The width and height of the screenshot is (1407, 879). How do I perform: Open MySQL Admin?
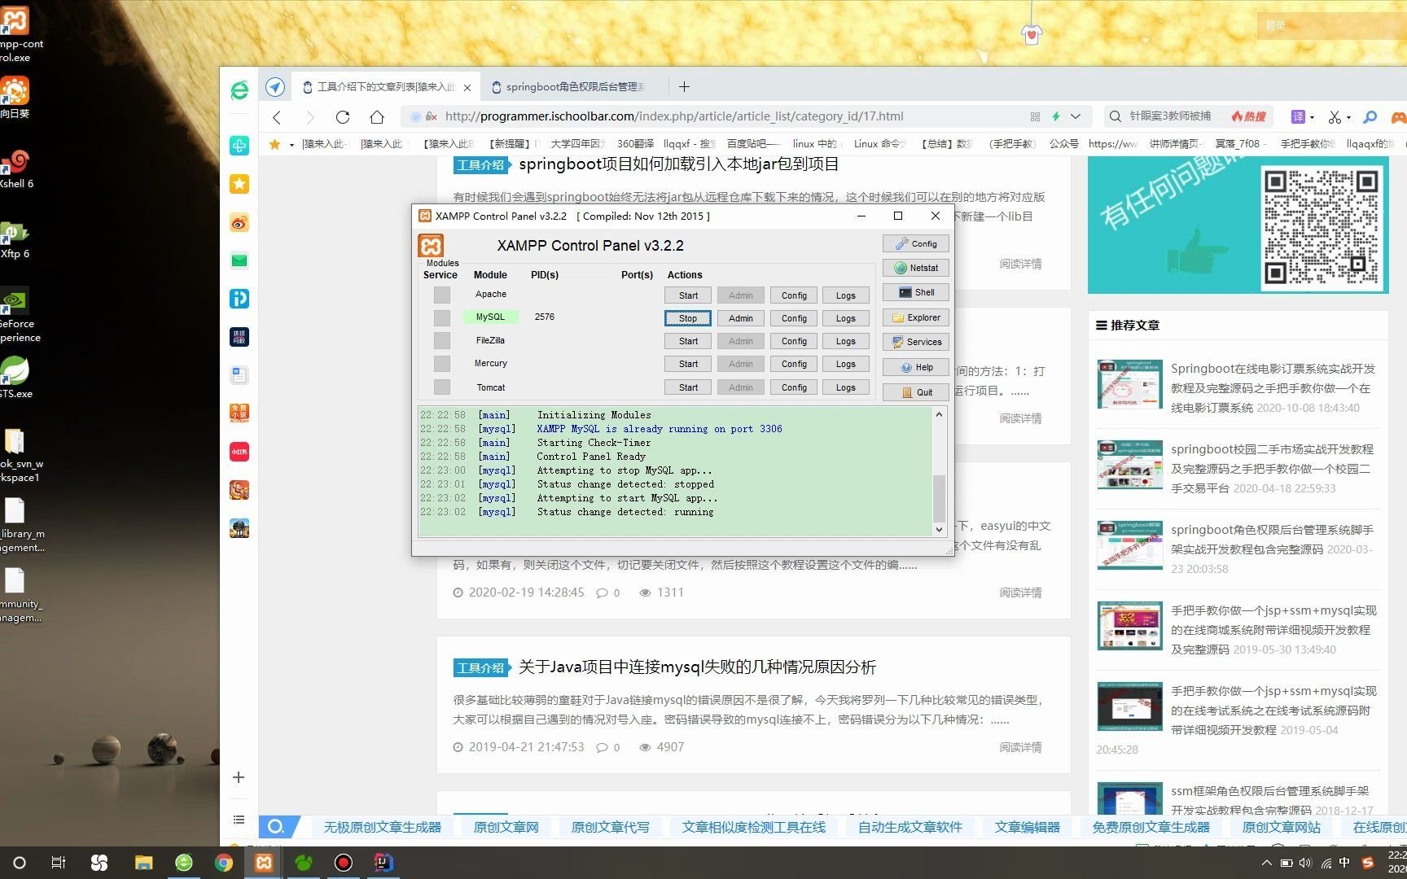coord(740,318)
